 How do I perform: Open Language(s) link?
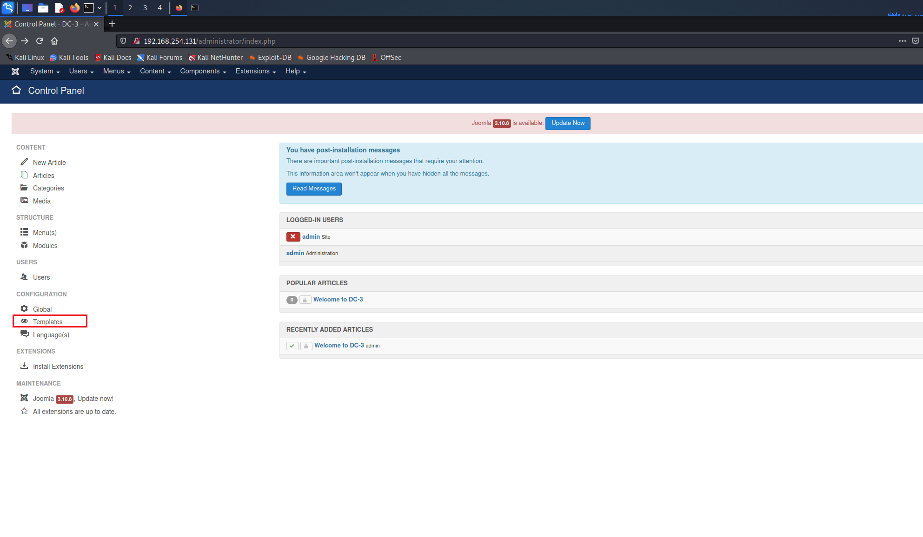[51, 335]
